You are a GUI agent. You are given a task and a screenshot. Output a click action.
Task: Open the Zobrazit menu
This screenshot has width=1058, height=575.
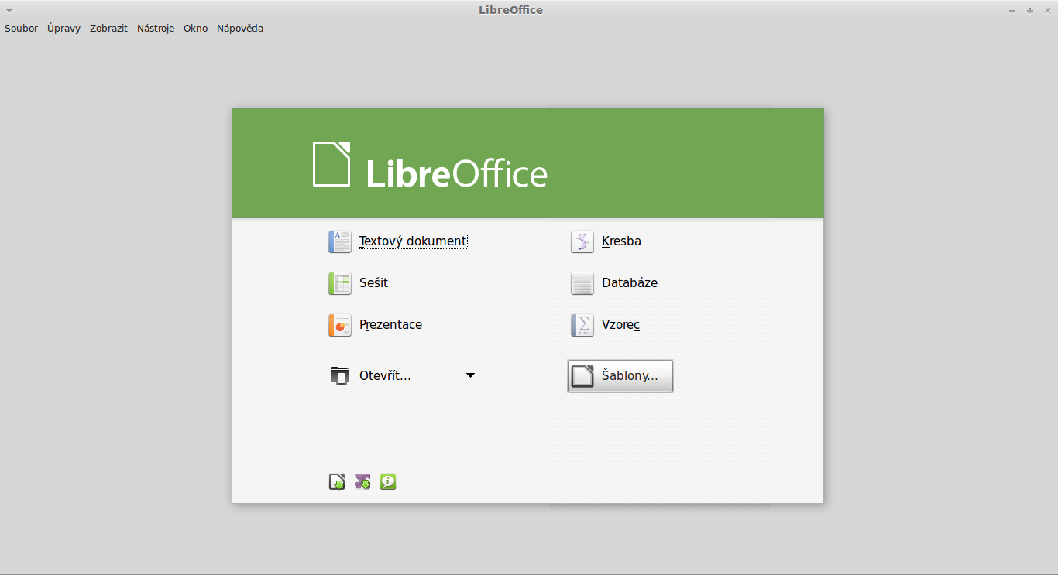[x=108, y=29]
